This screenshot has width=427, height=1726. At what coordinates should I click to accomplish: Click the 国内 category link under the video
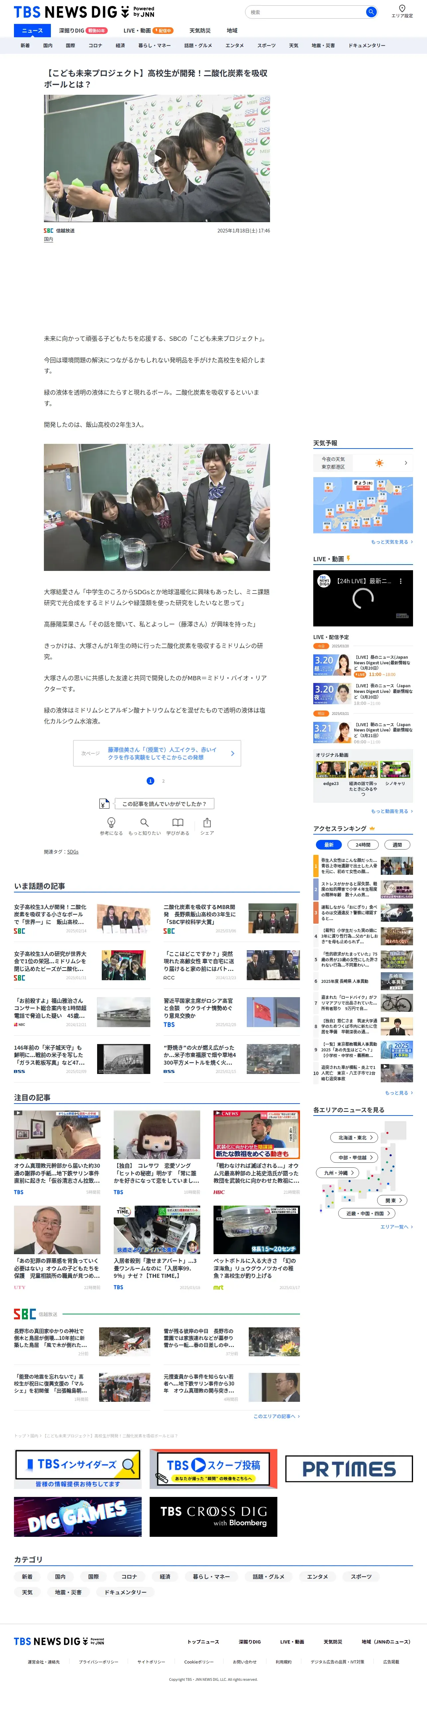pyautogui.click(x=48, y=239)
